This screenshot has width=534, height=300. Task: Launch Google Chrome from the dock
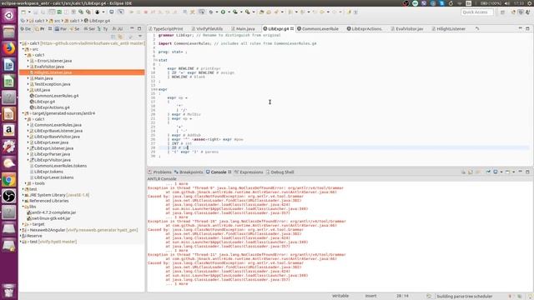point(9,180)
